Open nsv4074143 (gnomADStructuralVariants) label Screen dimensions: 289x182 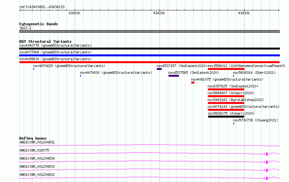coord(244,107)
